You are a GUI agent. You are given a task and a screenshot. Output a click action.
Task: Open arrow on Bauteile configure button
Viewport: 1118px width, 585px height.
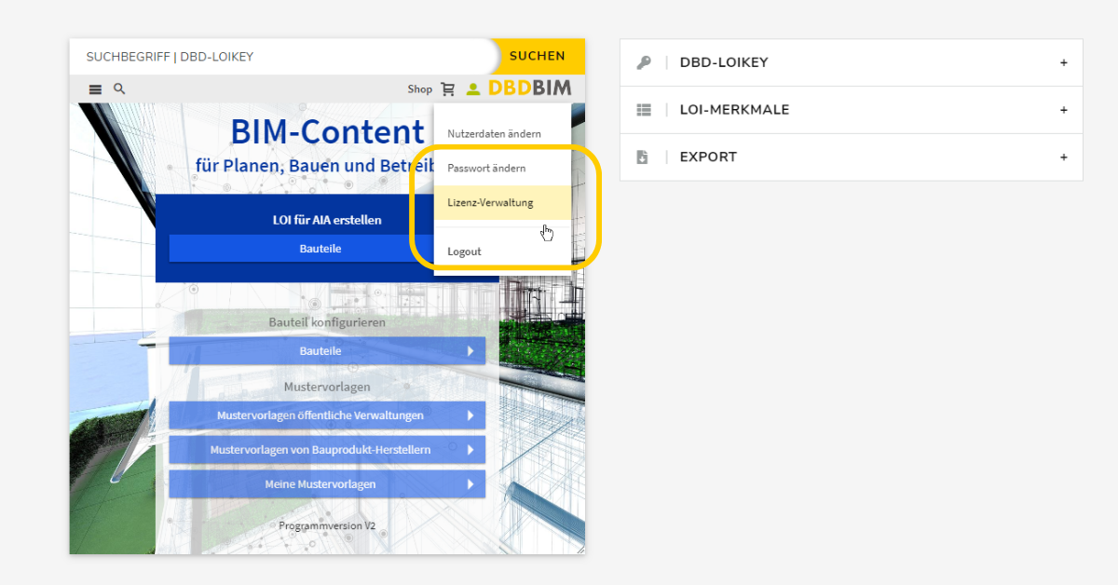point(470,351)
